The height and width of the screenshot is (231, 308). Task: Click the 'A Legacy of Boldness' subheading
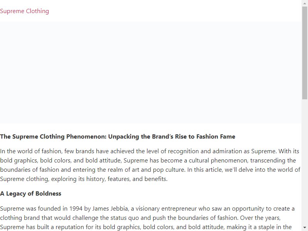pyautogui.click(x=31, y=194)
